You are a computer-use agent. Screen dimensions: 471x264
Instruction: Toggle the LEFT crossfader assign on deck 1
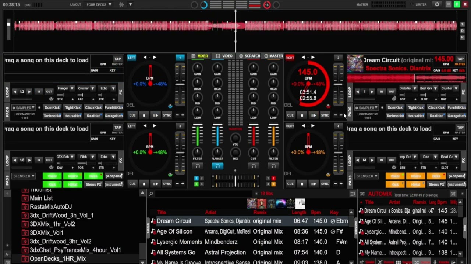131,58
